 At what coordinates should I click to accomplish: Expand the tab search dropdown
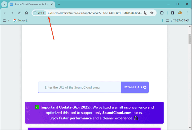click(x=4, y=4)
